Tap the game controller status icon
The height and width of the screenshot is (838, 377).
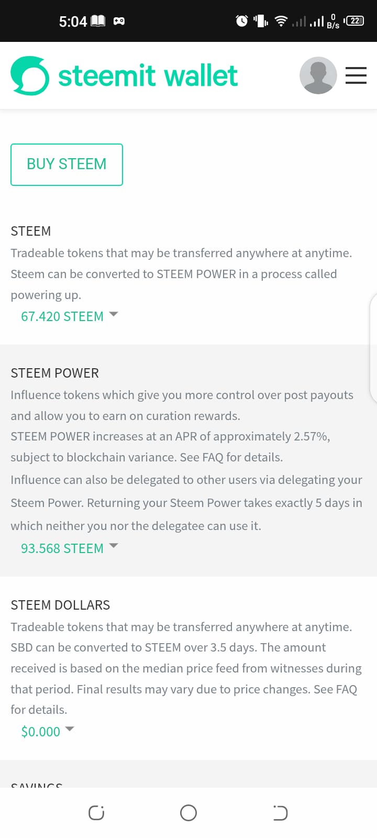coord(119,21)
